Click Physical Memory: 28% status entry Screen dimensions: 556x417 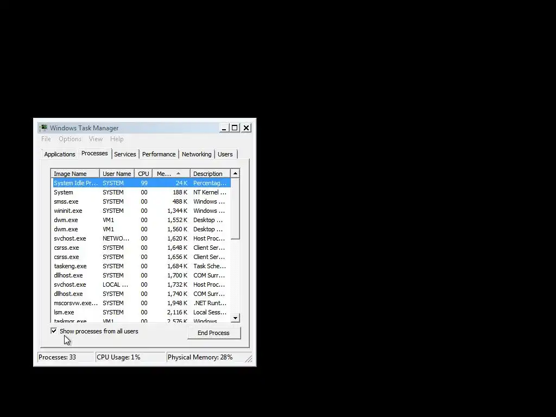pyautogui.click(x=206, y=357)
